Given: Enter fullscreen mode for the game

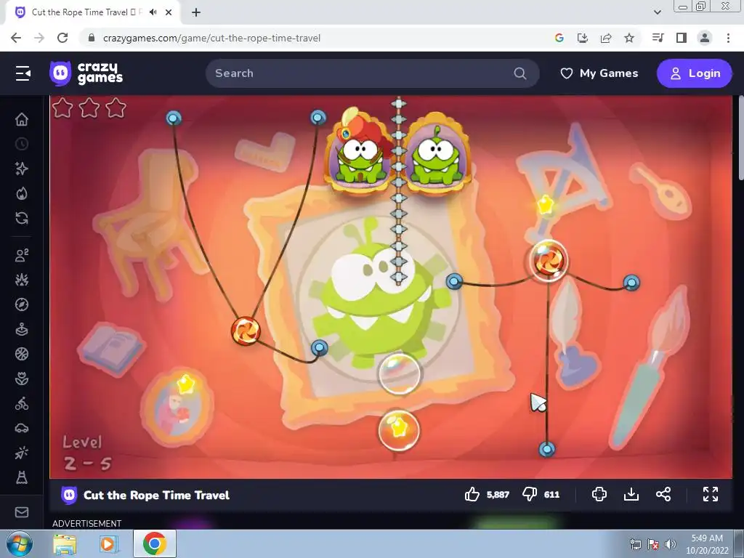Looking at the screenshot, I should (x=711, y=494).
